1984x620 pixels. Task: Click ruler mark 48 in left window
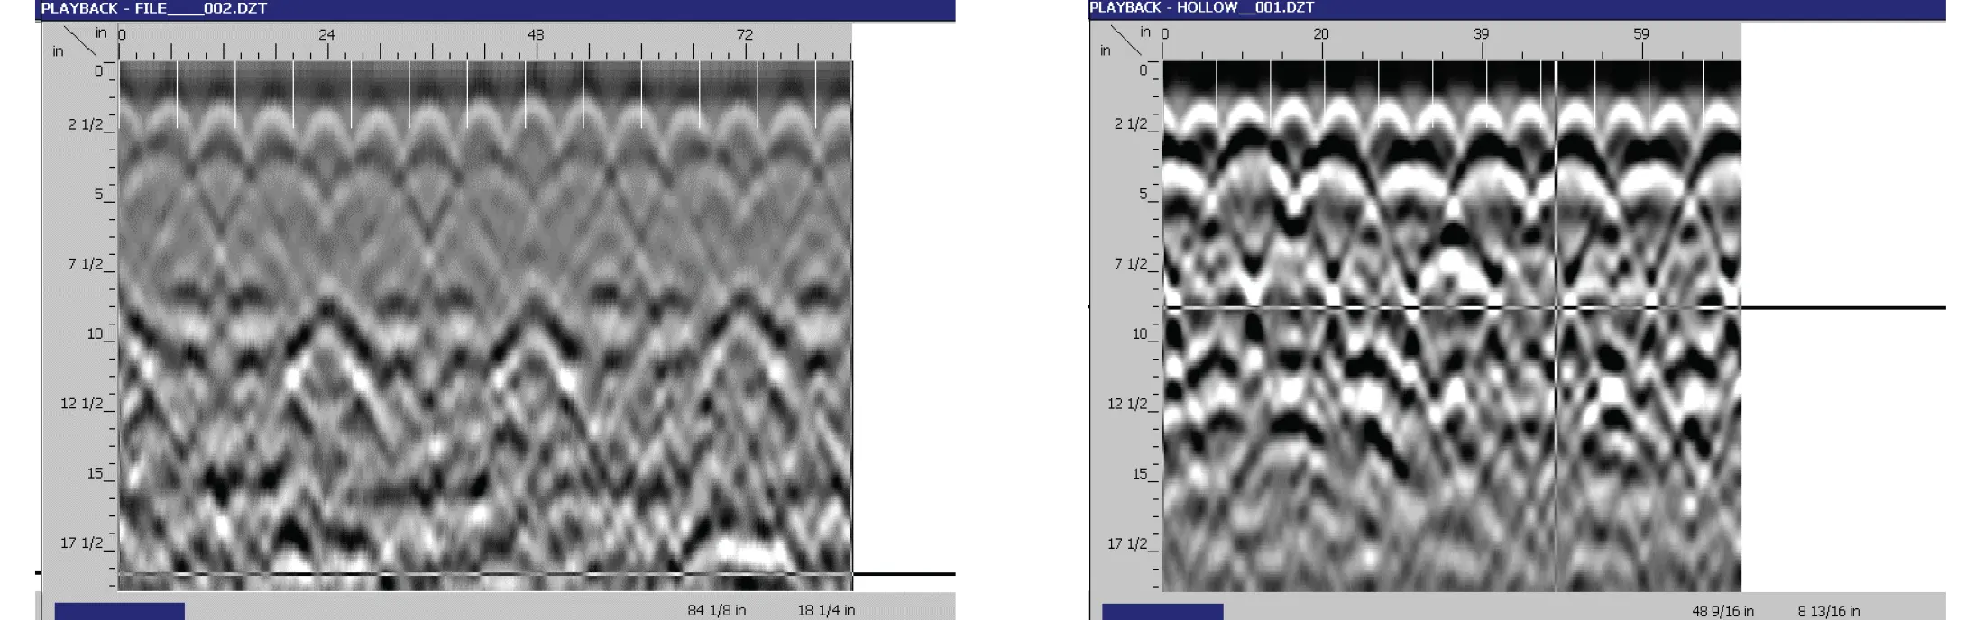(x=536, y=34)
